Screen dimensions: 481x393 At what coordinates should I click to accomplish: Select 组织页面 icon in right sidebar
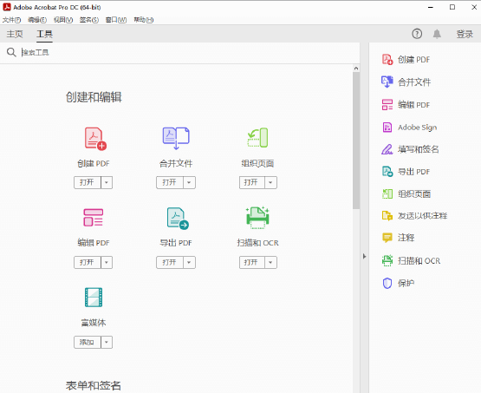pos(387,193)
